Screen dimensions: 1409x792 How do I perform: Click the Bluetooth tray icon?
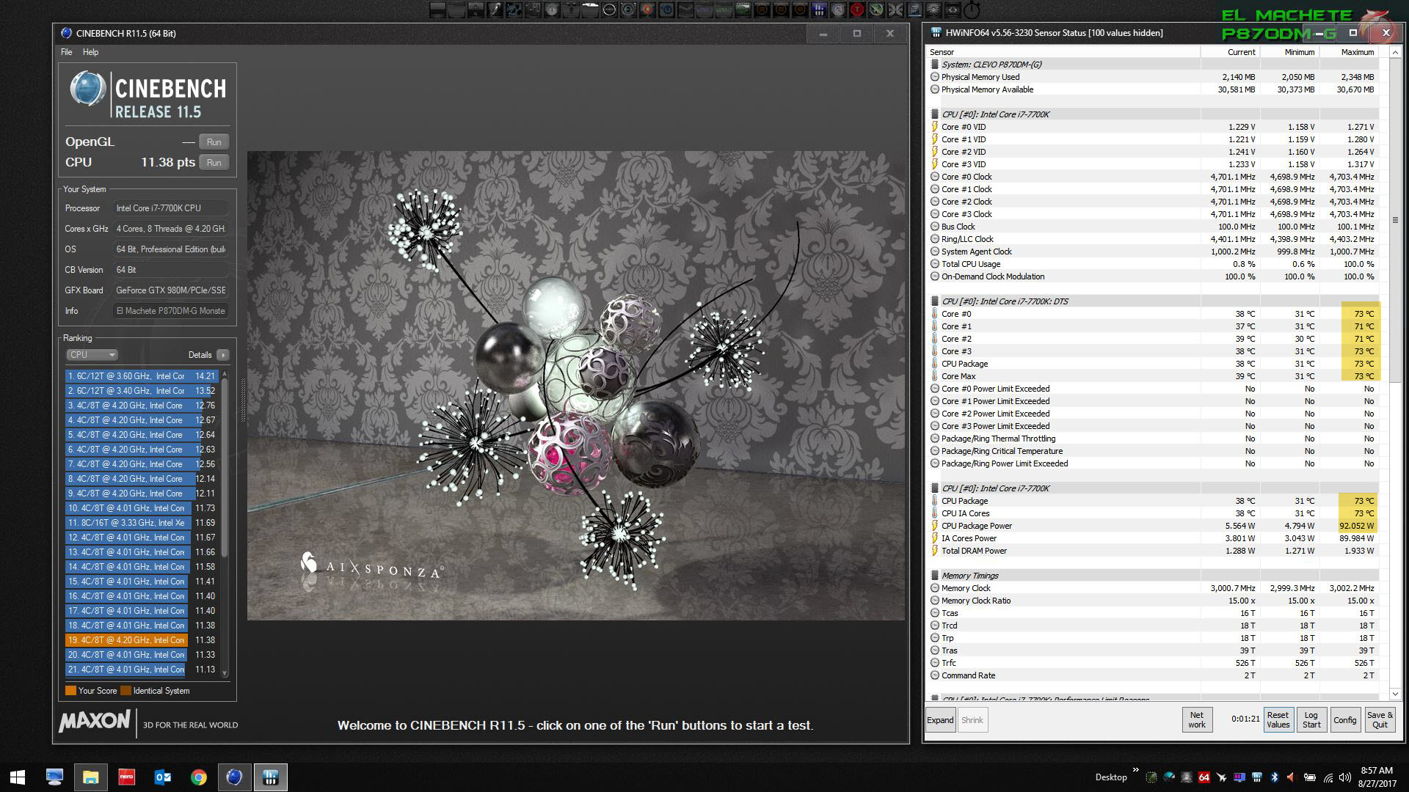click(x=1275, y=777)
